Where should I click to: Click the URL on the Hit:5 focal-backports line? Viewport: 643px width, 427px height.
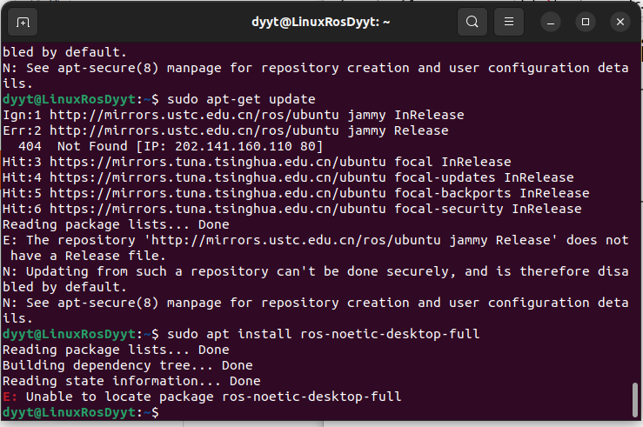[218, 193]
